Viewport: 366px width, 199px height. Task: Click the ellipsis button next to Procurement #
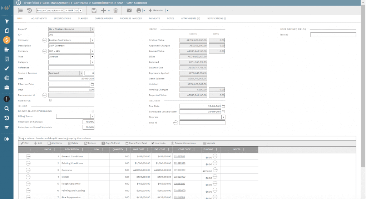click(45, 95)
